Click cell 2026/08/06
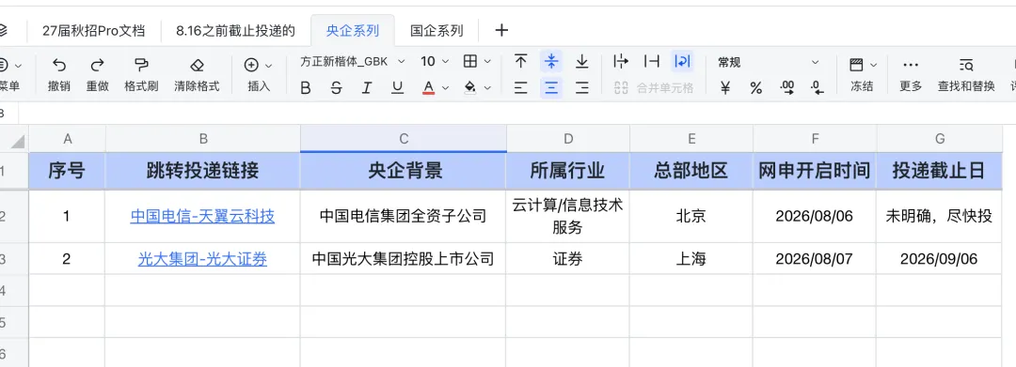 815,216
